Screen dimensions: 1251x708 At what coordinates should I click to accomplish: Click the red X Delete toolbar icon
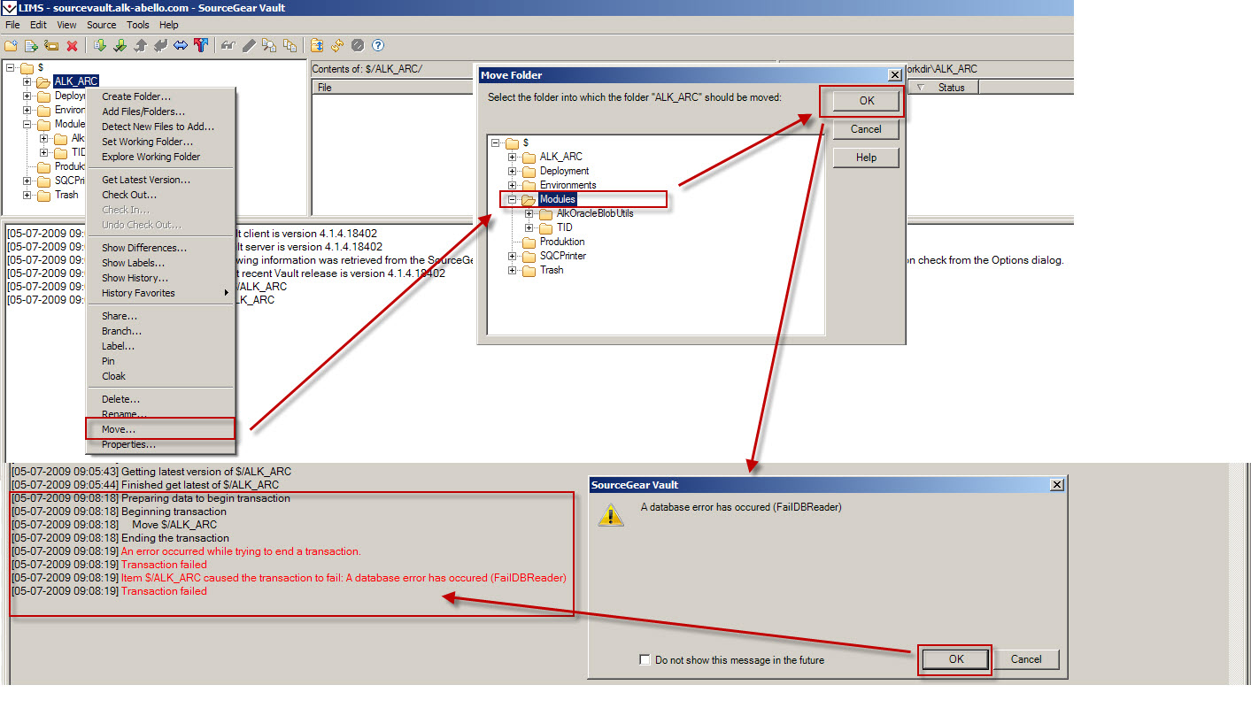pyautogui.click(x=72, y=45)
